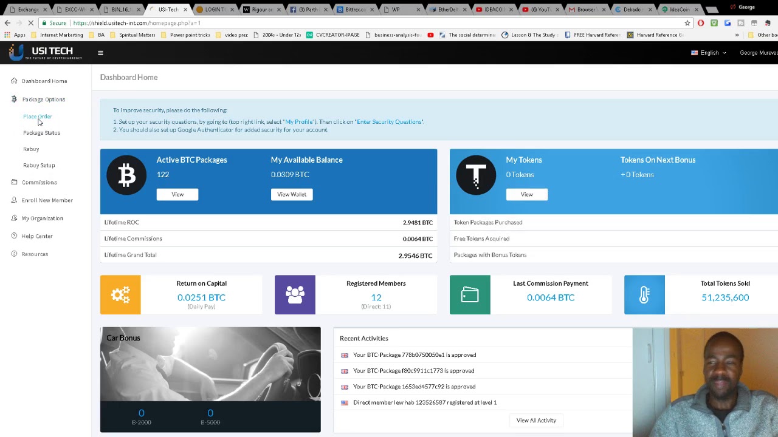
Task: Open Enroll New Member page
Action: click(x=47, y=200)
